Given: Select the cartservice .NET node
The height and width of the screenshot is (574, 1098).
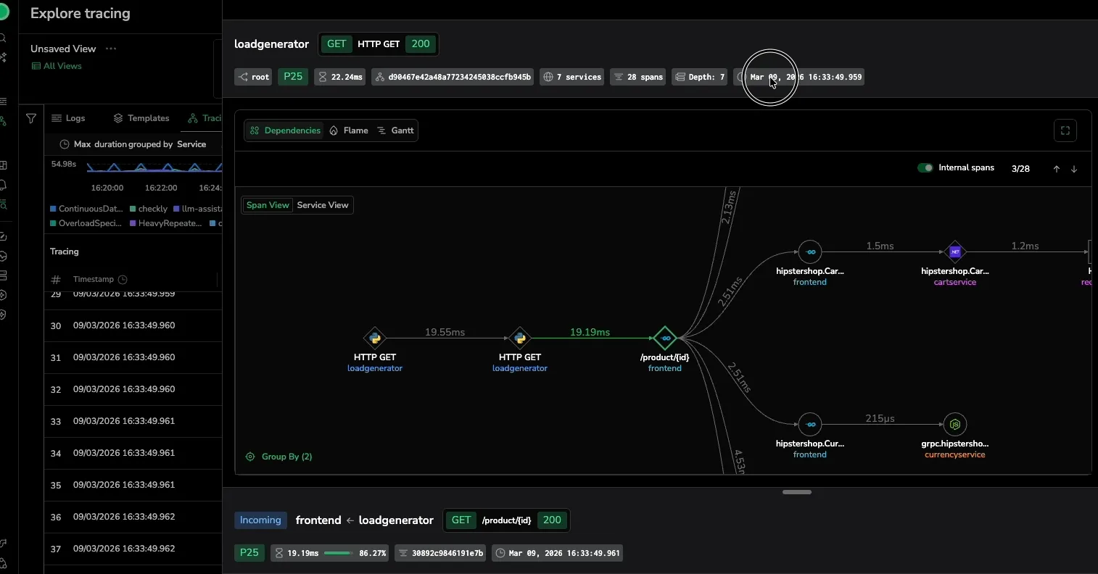Looking at the screenshot, I should pos(955,252).
